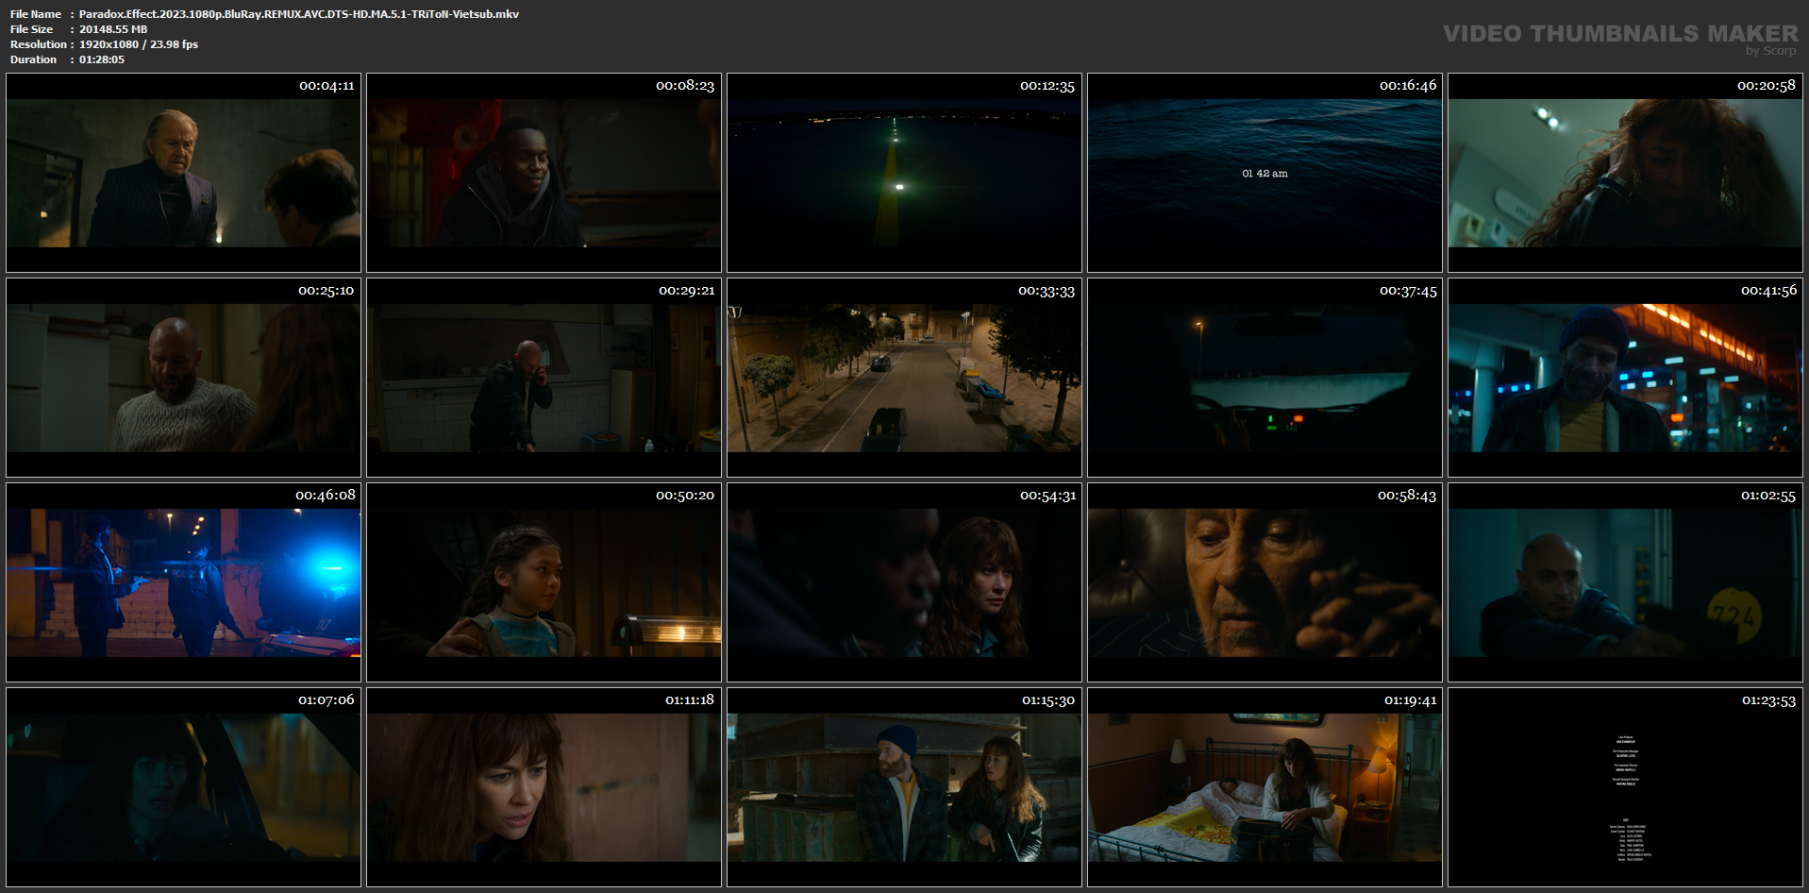Open the thumbnail at 00:20:58
This screenshot has width=1809, height=893.
pos(1625,173)
